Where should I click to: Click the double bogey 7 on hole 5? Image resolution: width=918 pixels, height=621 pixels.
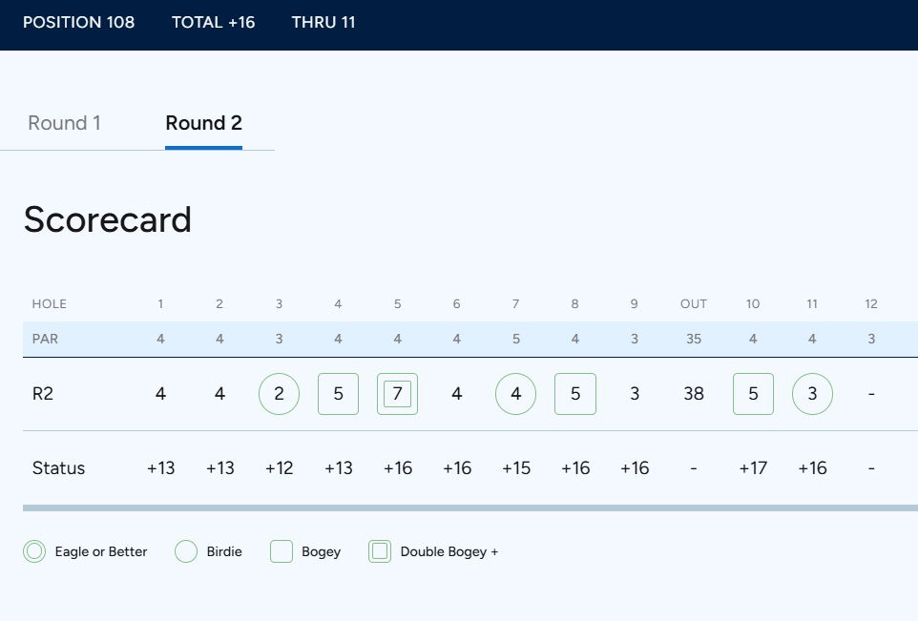[397, 394]
